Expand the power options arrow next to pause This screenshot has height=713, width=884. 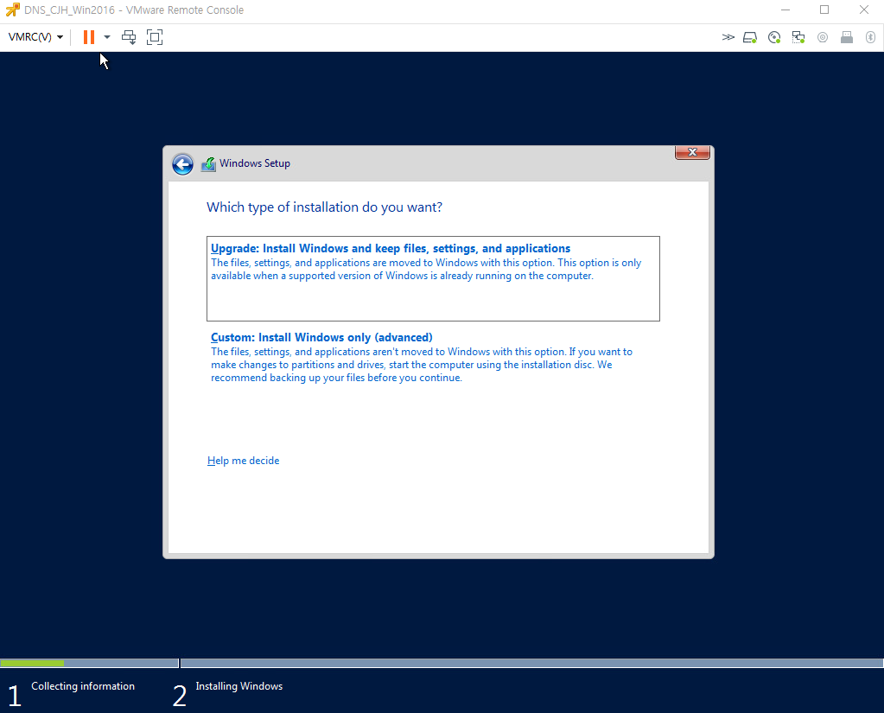click(107, 37)
